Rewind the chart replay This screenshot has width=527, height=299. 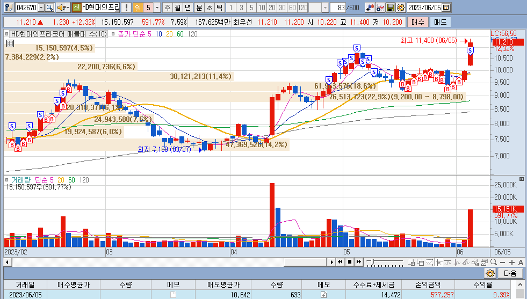pos(340,262)
